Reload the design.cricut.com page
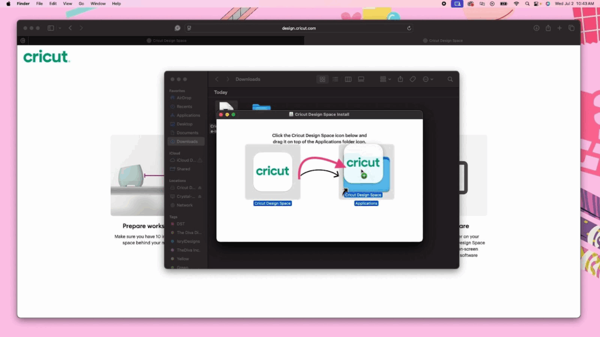Viewport: 600px width, 337px height. (x=409, y=28)
